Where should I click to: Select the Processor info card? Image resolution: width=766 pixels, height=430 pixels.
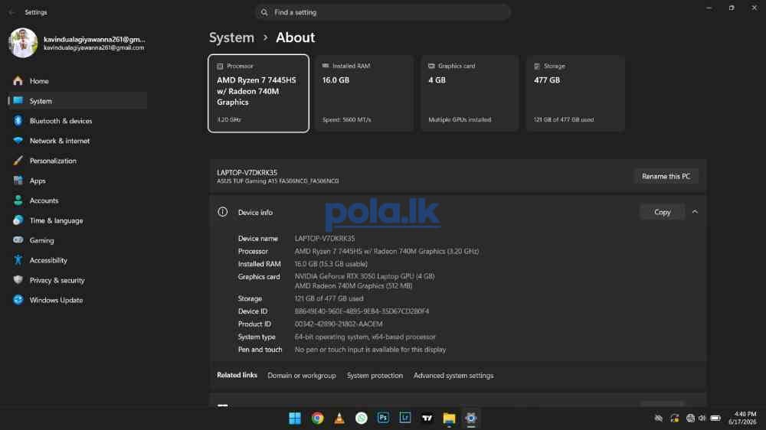[x=258, y=93]
